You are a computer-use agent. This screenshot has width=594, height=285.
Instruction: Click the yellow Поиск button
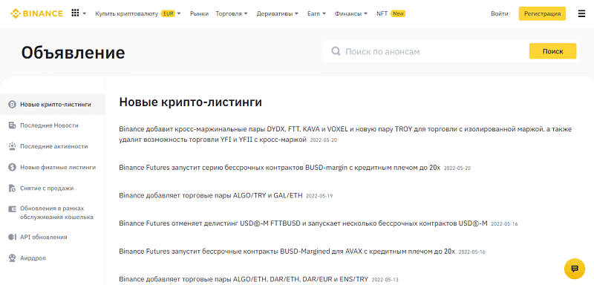552,51
